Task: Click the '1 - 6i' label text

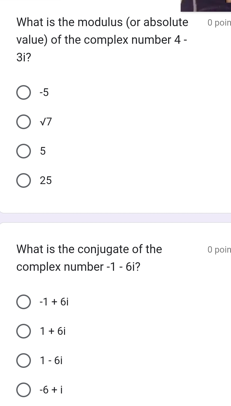Action: point(51,361)
